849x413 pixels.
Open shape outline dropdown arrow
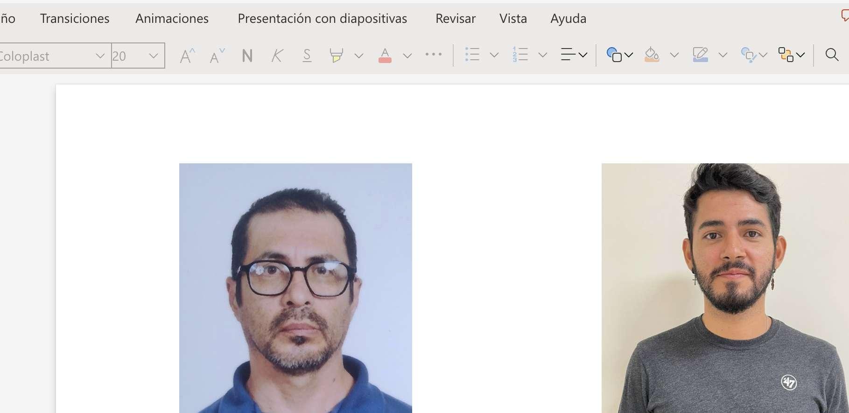pyautogui.click(x=723, y=55)
